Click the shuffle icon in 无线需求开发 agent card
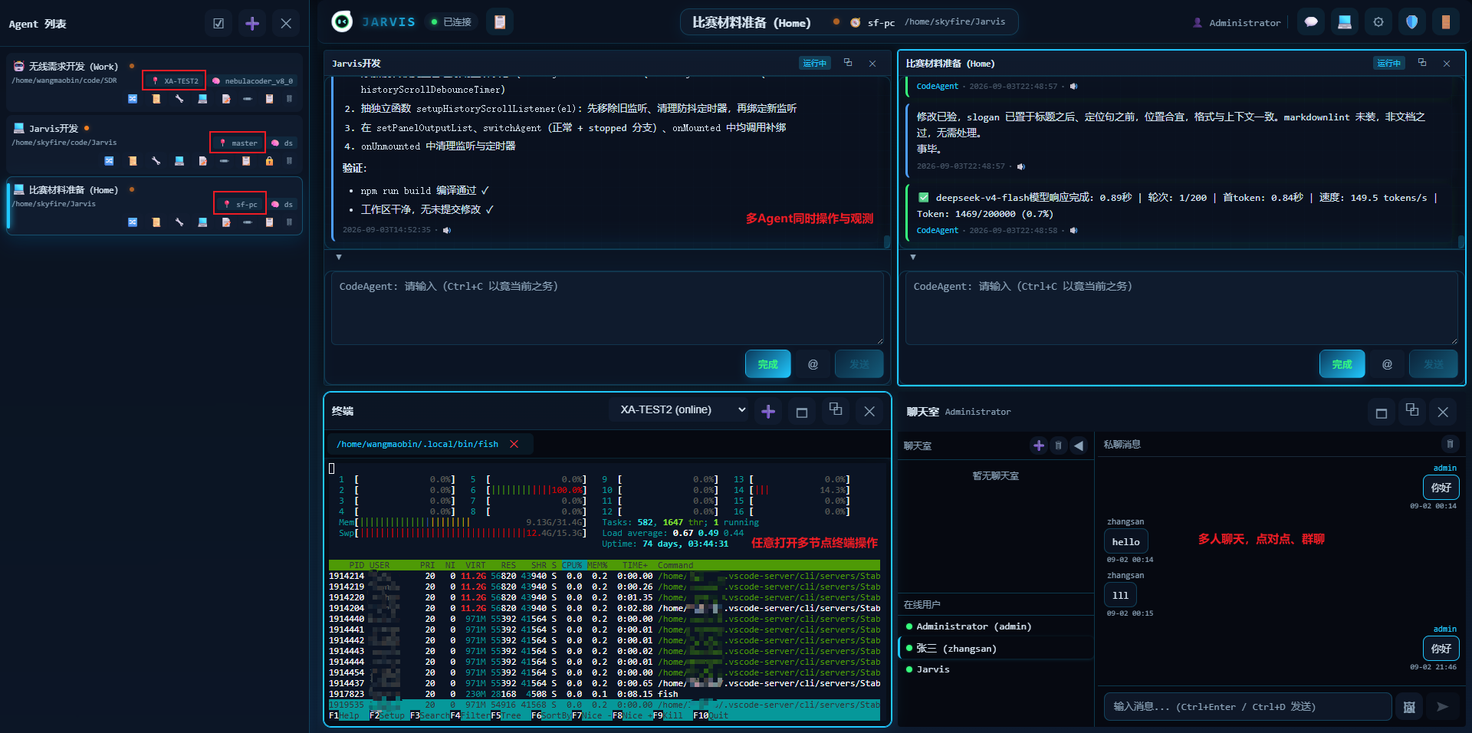 (x=133, y=99)
